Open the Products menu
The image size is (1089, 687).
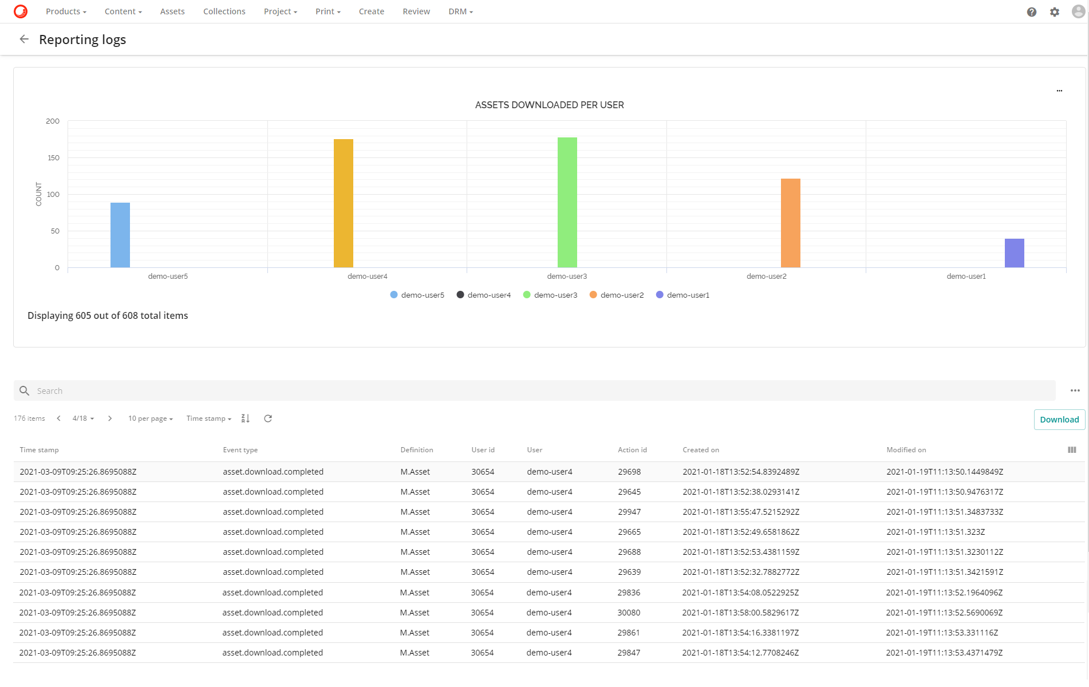point(66,11)
